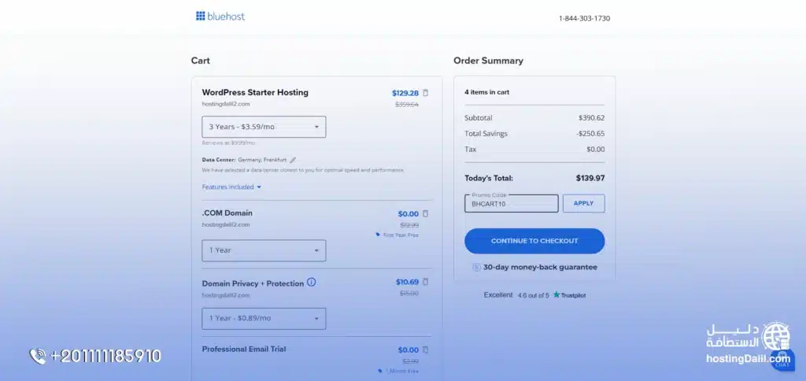Open the hosting term 3 Years dropdown
Image resolution: width=806 pixels, height=381 pixels.
click(x=264, y=127)
